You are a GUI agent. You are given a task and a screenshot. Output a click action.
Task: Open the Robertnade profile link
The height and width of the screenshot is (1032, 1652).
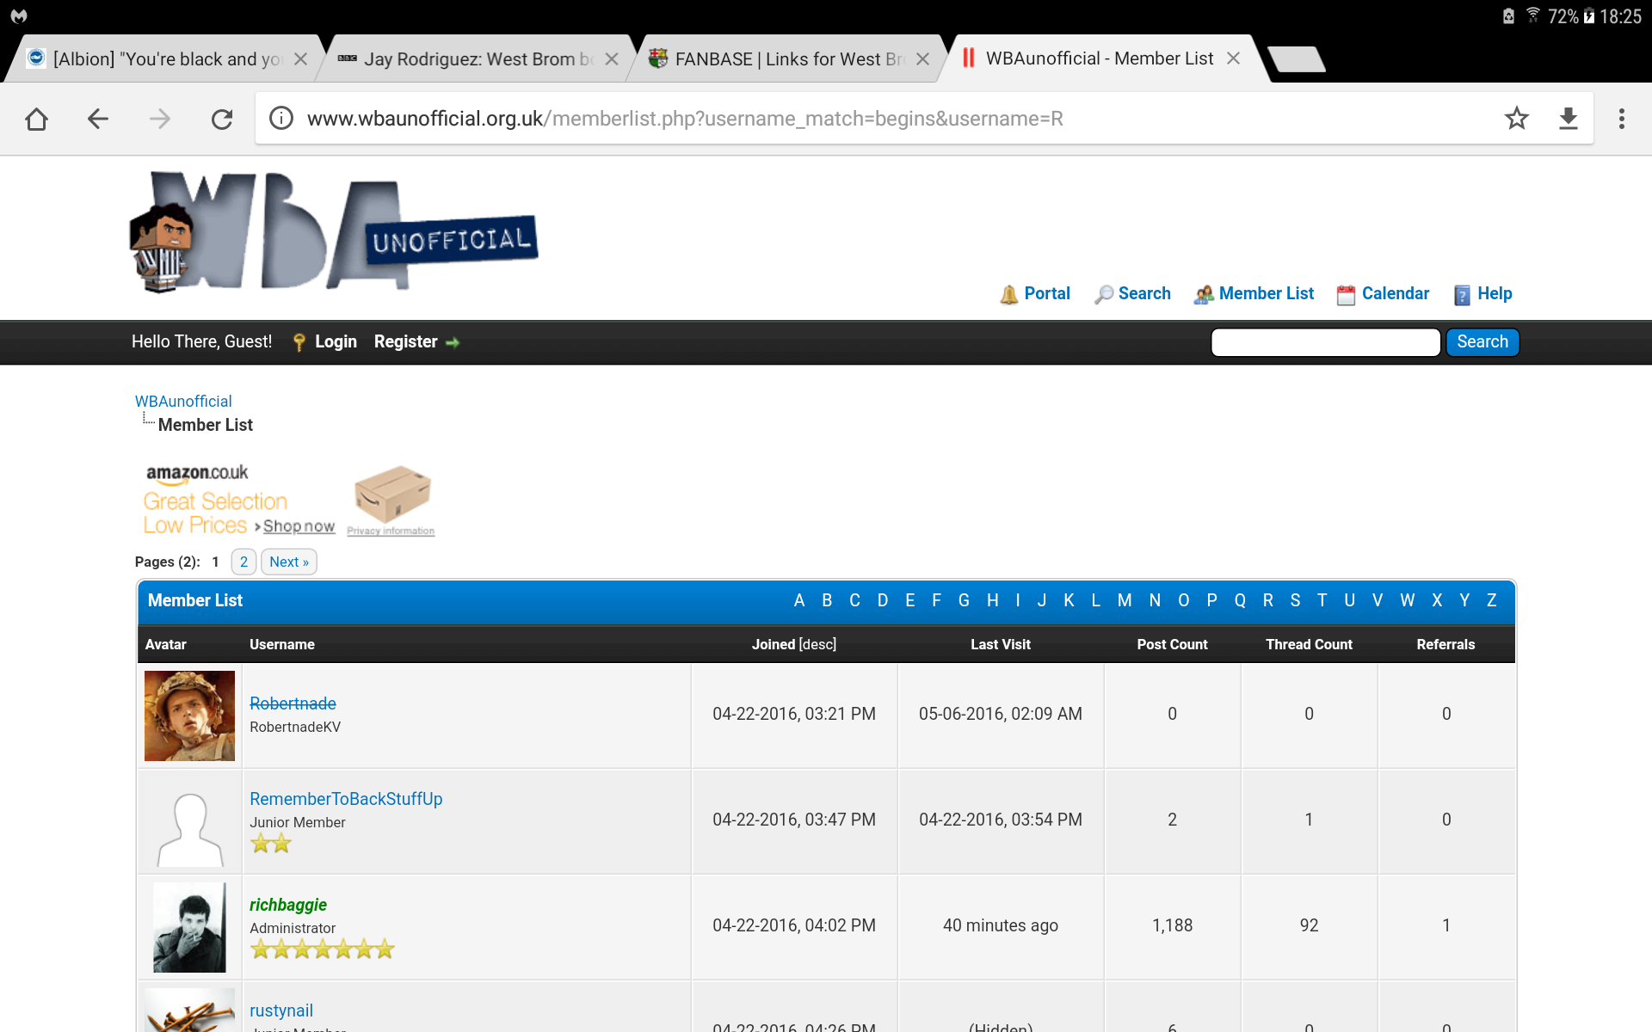[293, 703]
